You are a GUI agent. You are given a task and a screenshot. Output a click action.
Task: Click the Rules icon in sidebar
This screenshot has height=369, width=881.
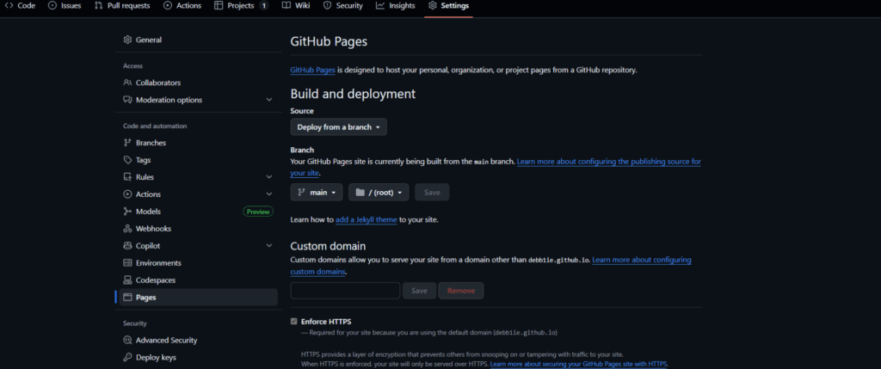127,177
